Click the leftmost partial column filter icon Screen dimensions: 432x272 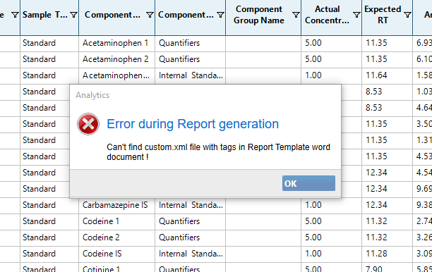15,15
